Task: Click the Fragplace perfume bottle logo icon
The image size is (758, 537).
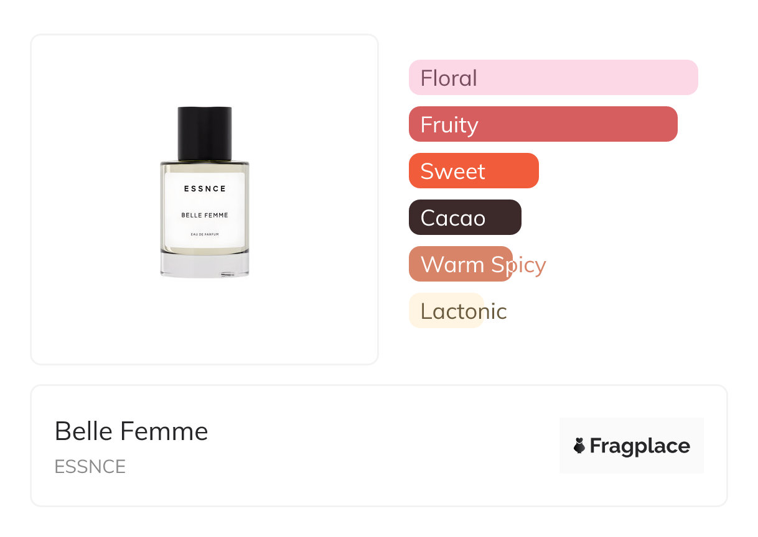Action: (579, 446)
